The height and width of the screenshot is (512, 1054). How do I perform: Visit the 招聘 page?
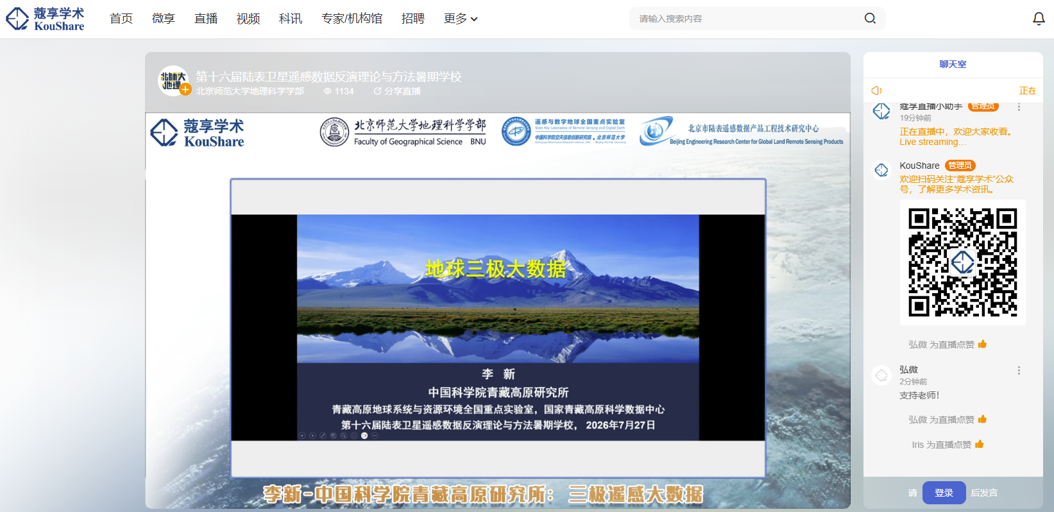pos(413,19)
